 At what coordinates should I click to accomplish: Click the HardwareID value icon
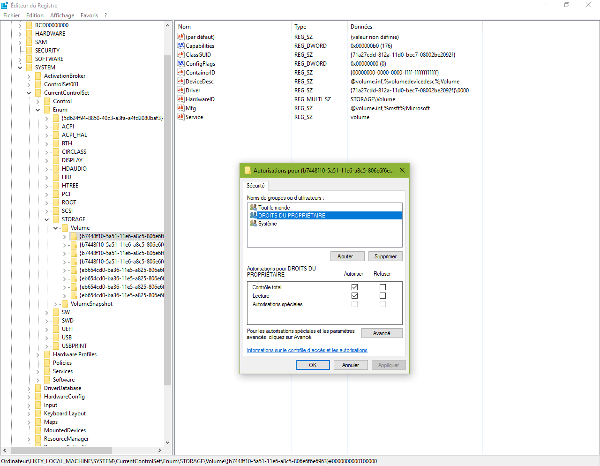point(180,99)
